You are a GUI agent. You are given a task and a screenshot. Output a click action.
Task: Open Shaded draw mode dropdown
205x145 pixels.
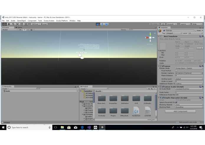click(x=10, y=30)
